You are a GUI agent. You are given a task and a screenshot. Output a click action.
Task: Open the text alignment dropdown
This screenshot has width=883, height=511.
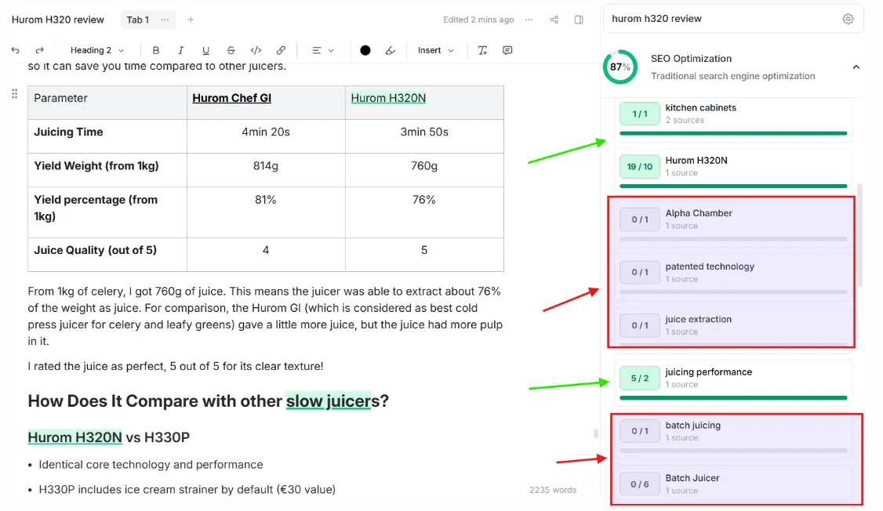click(322, 51)
